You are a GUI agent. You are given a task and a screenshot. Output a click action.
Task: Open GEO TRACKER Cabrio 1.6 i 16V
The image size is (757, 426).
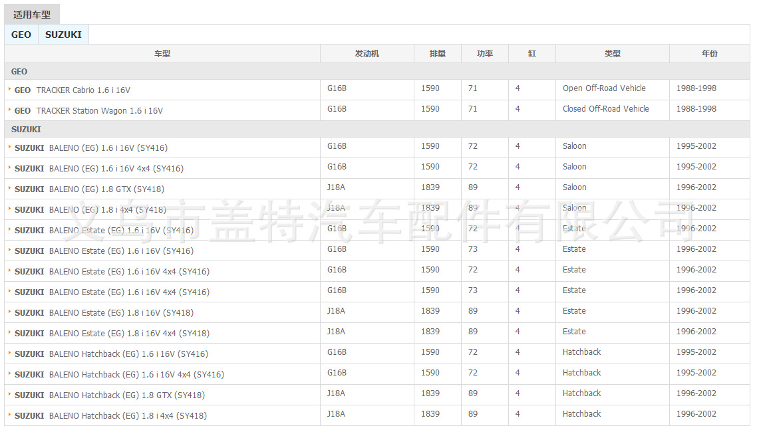point(73,90)
